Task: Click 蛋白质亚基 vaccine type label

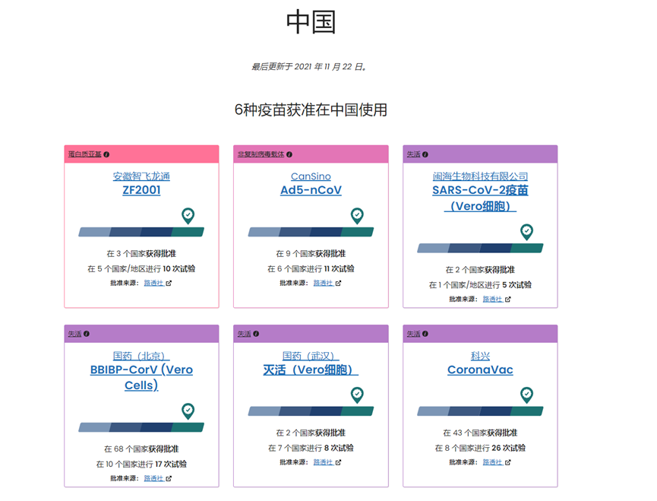Action: click(84, 154)
